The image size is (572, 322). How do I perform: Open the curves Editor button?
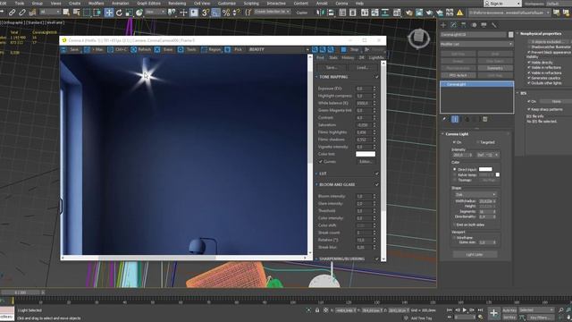(366, 161)
